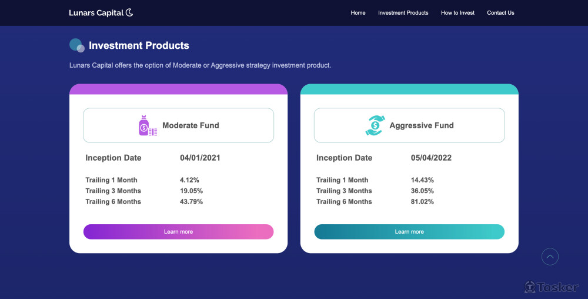Click the Investment Products section heading
Viewport: 588px width, 299px height.
click(139, 45)
